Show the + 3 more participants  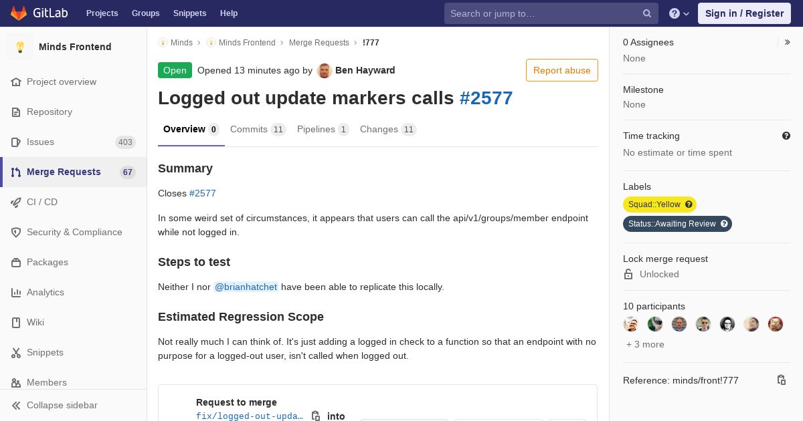[x=645, y=344]
